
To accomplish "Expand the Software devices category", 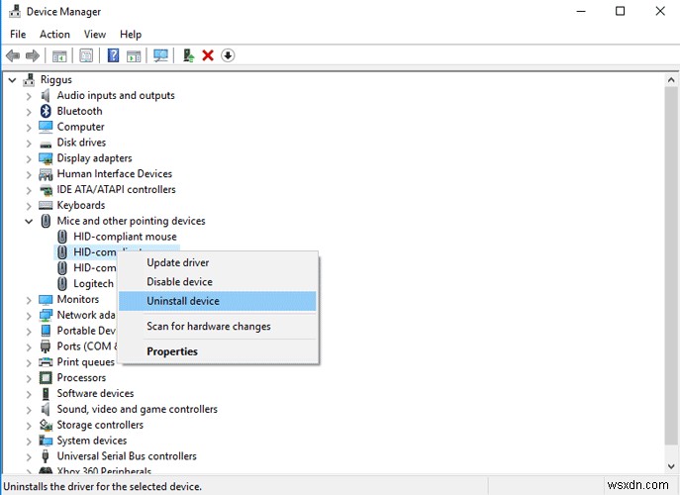I will (x=29, y=394).
